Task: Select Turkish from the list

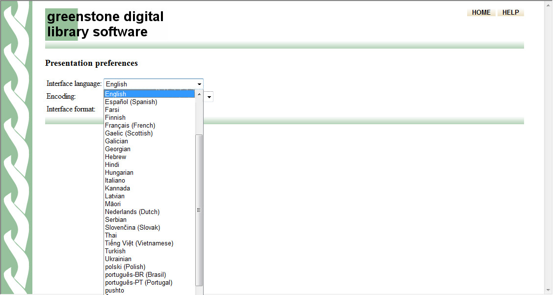Action: pos(150,251)
